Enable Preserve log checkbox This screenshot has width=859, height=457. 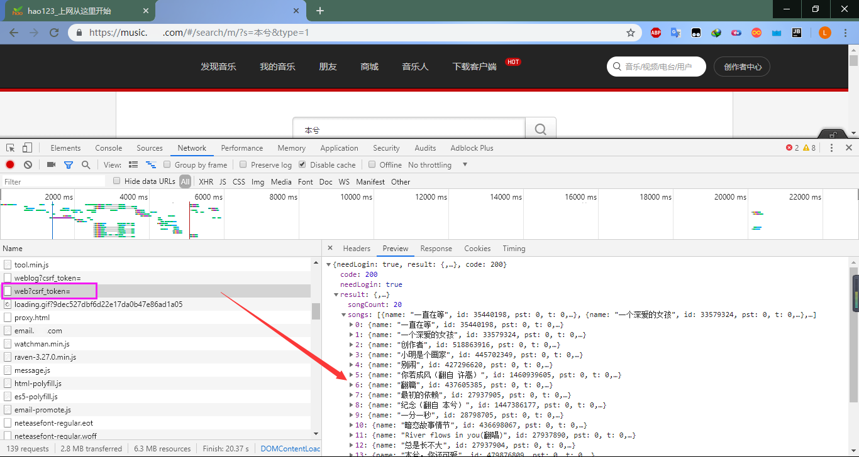coord(243,164)
